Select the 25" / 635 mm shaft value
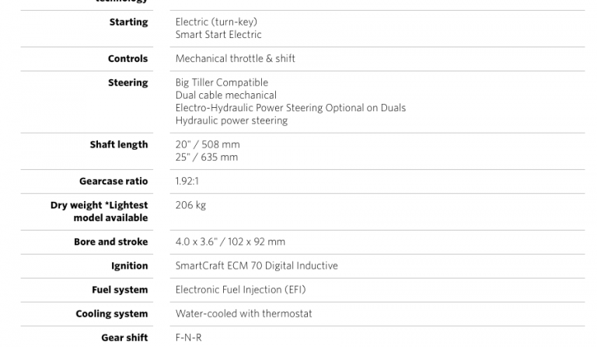The width and height of the screenshot is (597, 347). pyautogui.click(x=207, y=158)
